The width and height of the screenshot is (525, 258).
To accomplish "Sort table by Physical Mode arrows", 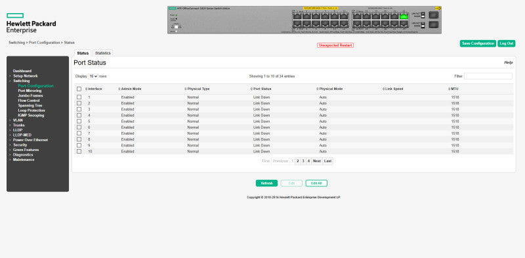I will pyautogui.click(x=318, y=89).
